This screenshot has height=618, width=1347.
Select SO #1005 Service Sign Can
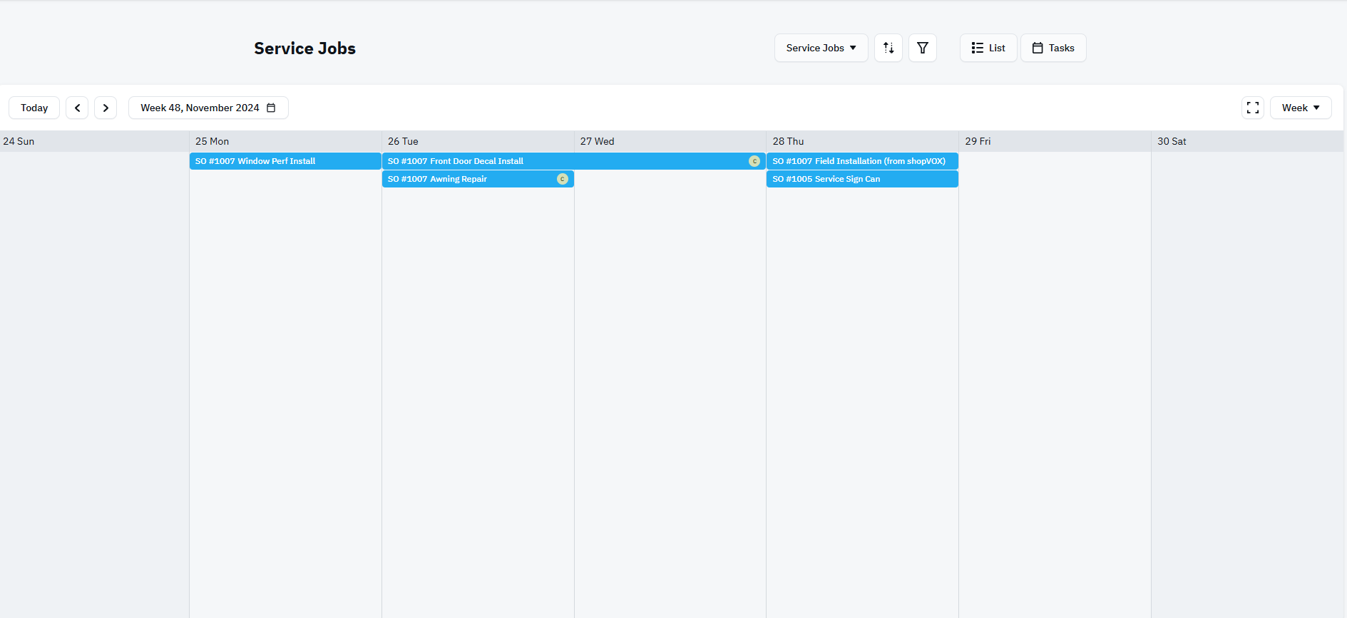861,179
